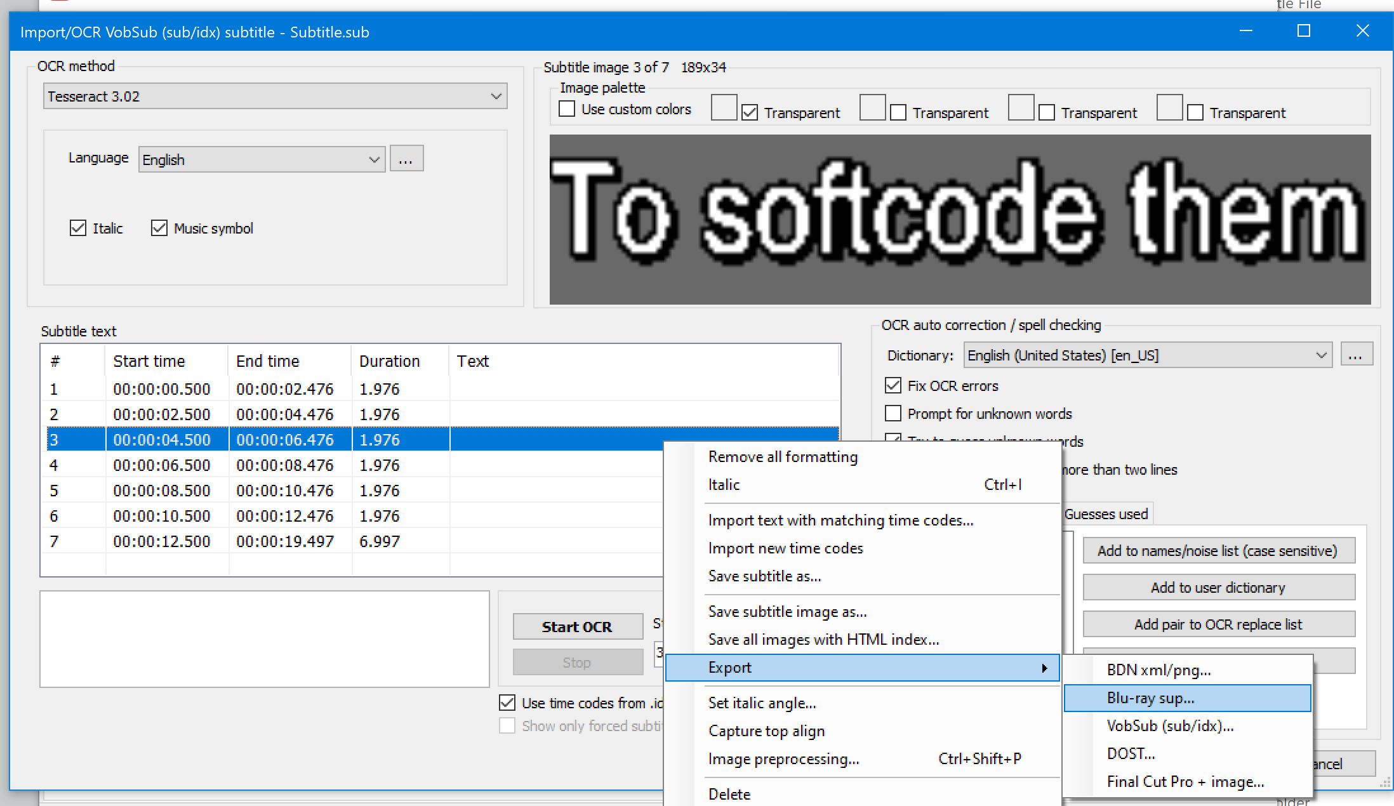Enable Prompt for unknown words
The width and height of the screenshot is (1394, 806).
pos(893,414)
